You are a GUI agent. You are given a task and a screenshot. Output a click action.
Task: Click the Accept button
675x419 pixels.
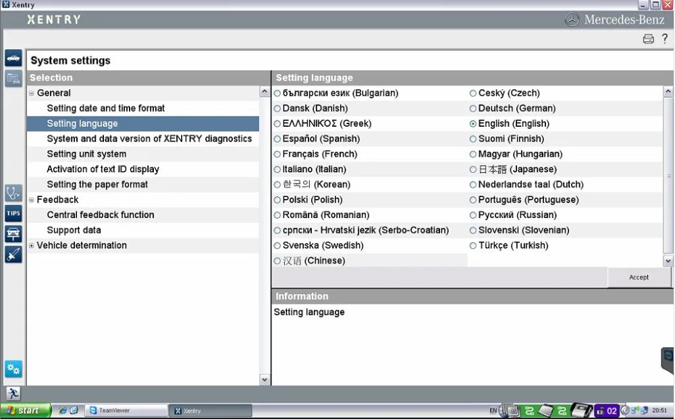(x=639, y=277)
